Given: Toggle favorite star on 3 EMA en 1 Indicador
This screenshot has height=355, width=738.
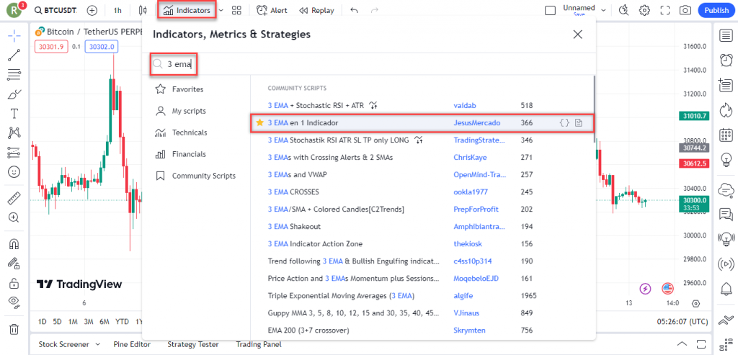Looking at the screenshot, I should [x=259, y=123].
